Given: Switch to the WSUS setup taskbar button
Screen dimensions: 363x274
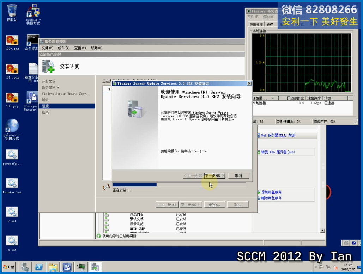Looking at the screenshot, I should [95, 267].
